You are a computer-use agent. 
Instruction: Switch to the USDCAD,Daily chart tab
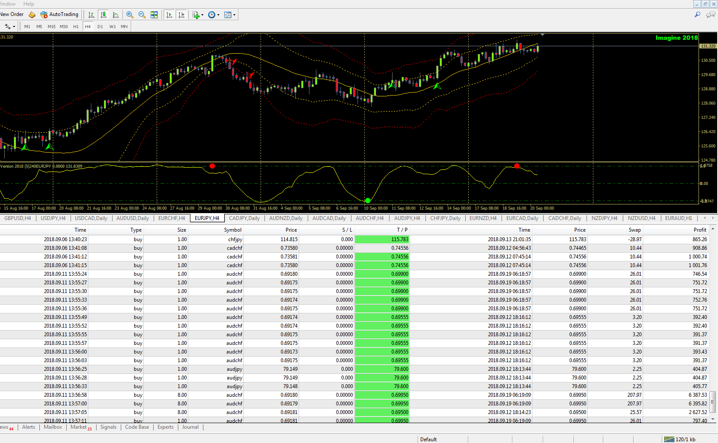pyautogui.click(x=91, y=218)
